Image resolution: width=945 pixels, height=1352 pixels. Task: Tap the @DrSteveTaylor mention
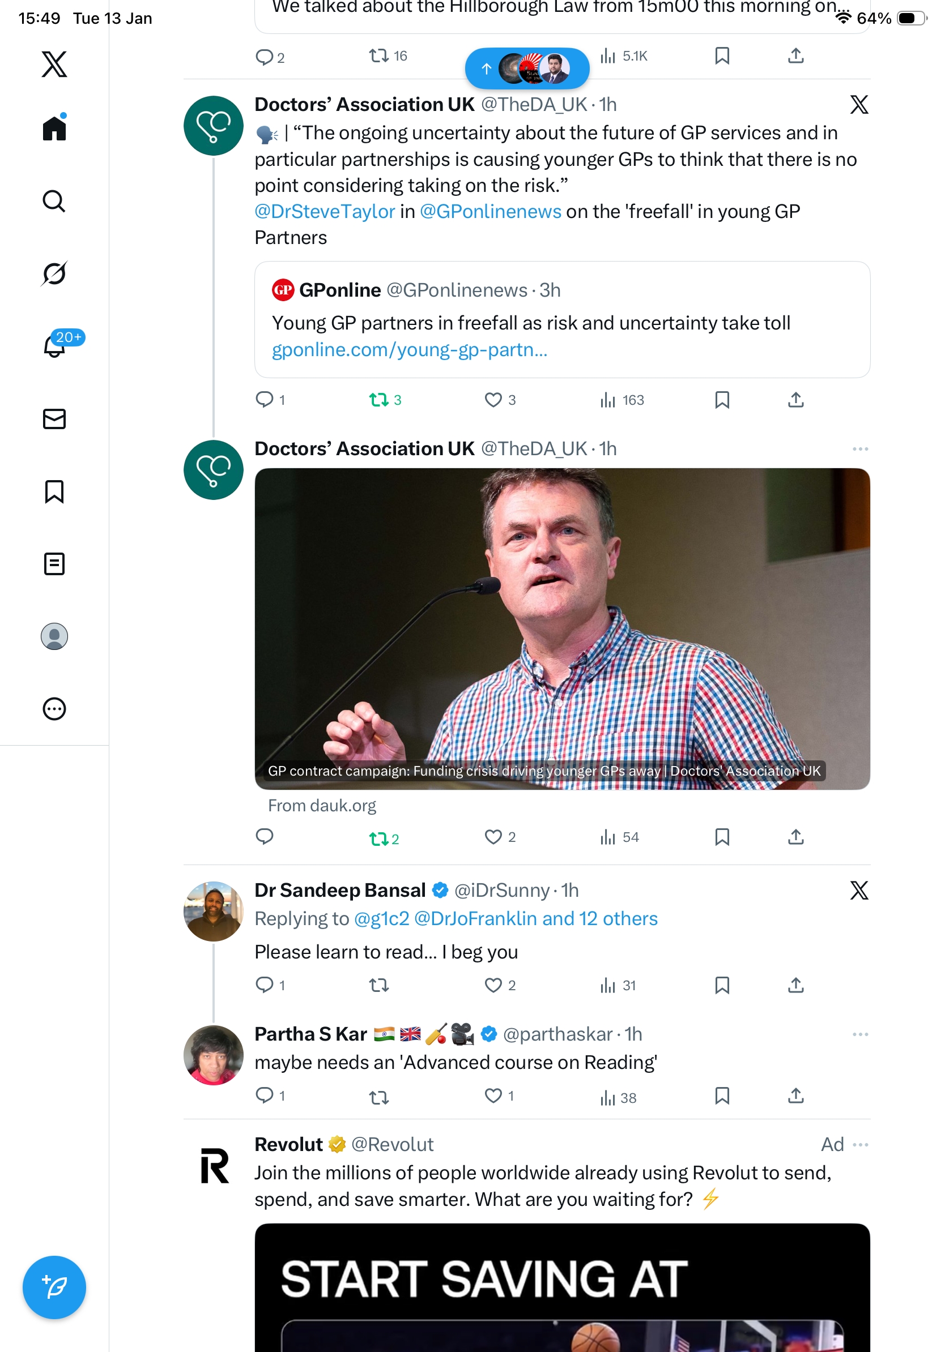[x=325, y=212]
